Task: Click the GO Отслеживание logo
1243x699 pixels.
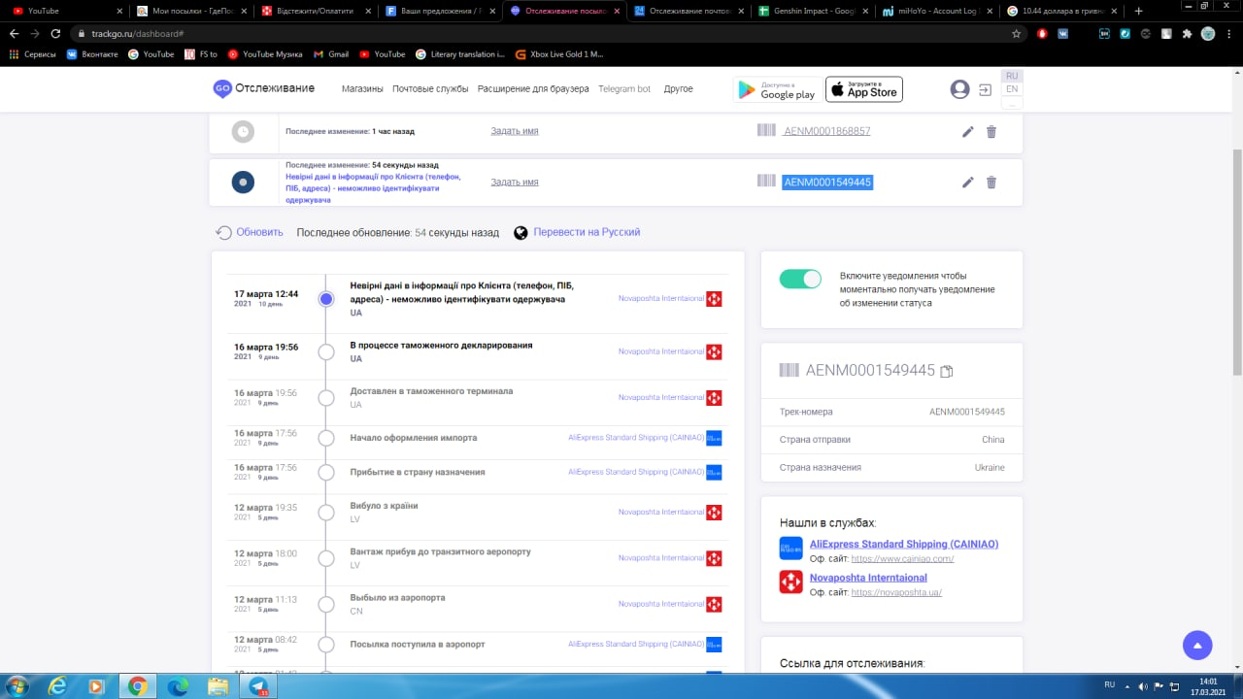Action: point(264,88)
